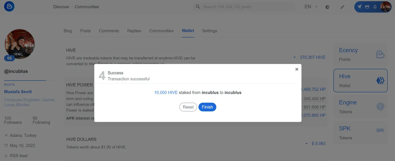Click the $ 5.083 balance

(x=318, y=143)
